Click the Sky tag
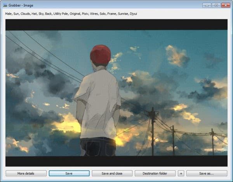This screenshot has height=182, width=233. pos(41,14)
